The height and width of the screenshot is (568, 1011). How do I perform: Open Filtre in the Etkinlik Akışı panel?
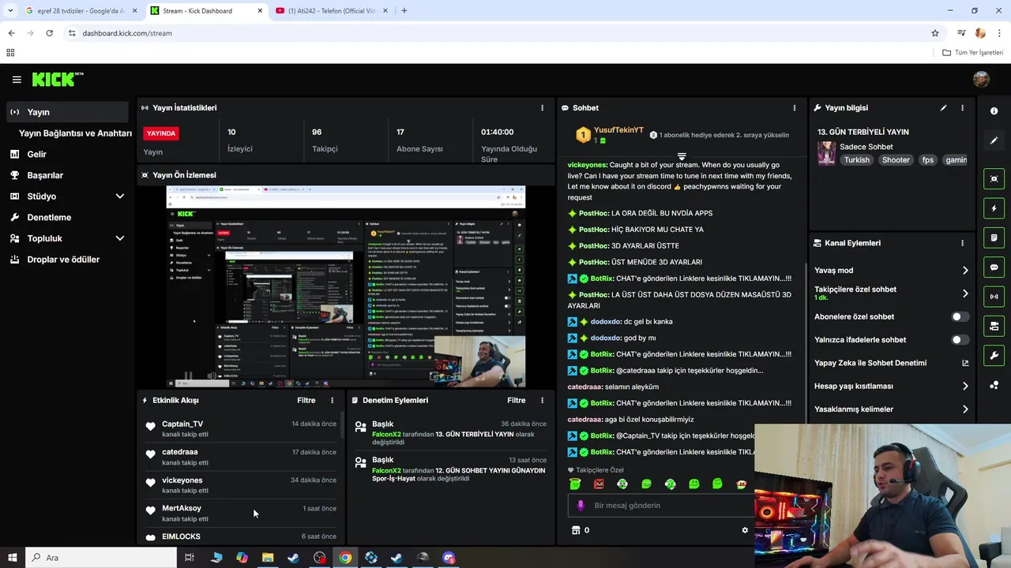306,400
